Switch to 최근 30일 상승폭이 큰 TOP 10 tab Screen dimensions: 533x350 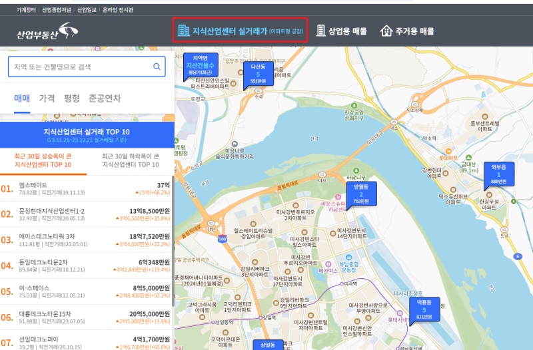pyautogui.click(x=43, y=160)
